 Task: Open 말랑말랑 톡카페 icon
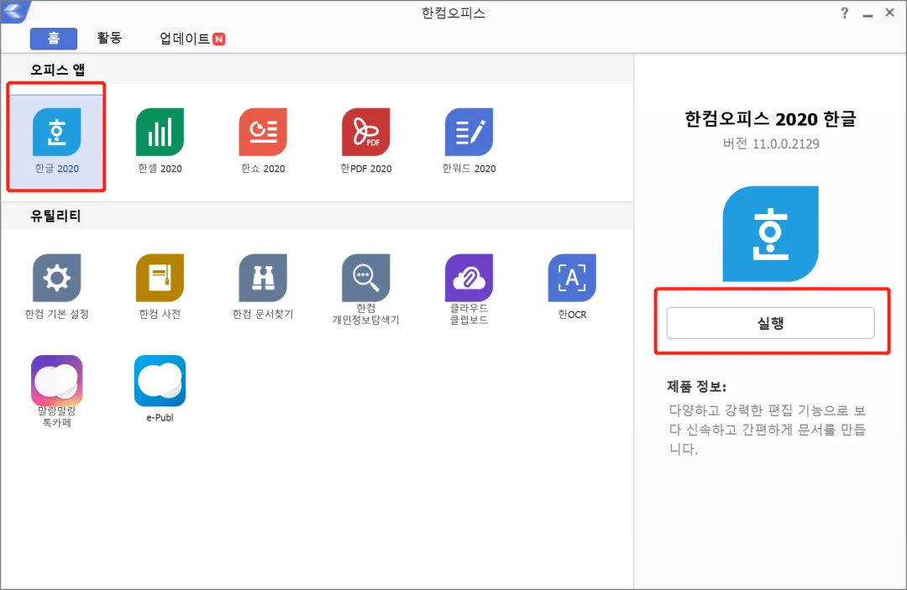(x=57, y=380)
